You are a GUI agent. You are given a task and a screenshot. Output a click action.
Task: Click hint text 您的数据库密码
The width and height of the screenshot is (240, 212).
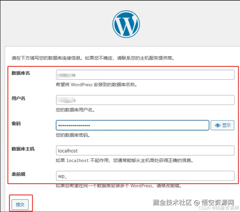(x=73, y=135)
